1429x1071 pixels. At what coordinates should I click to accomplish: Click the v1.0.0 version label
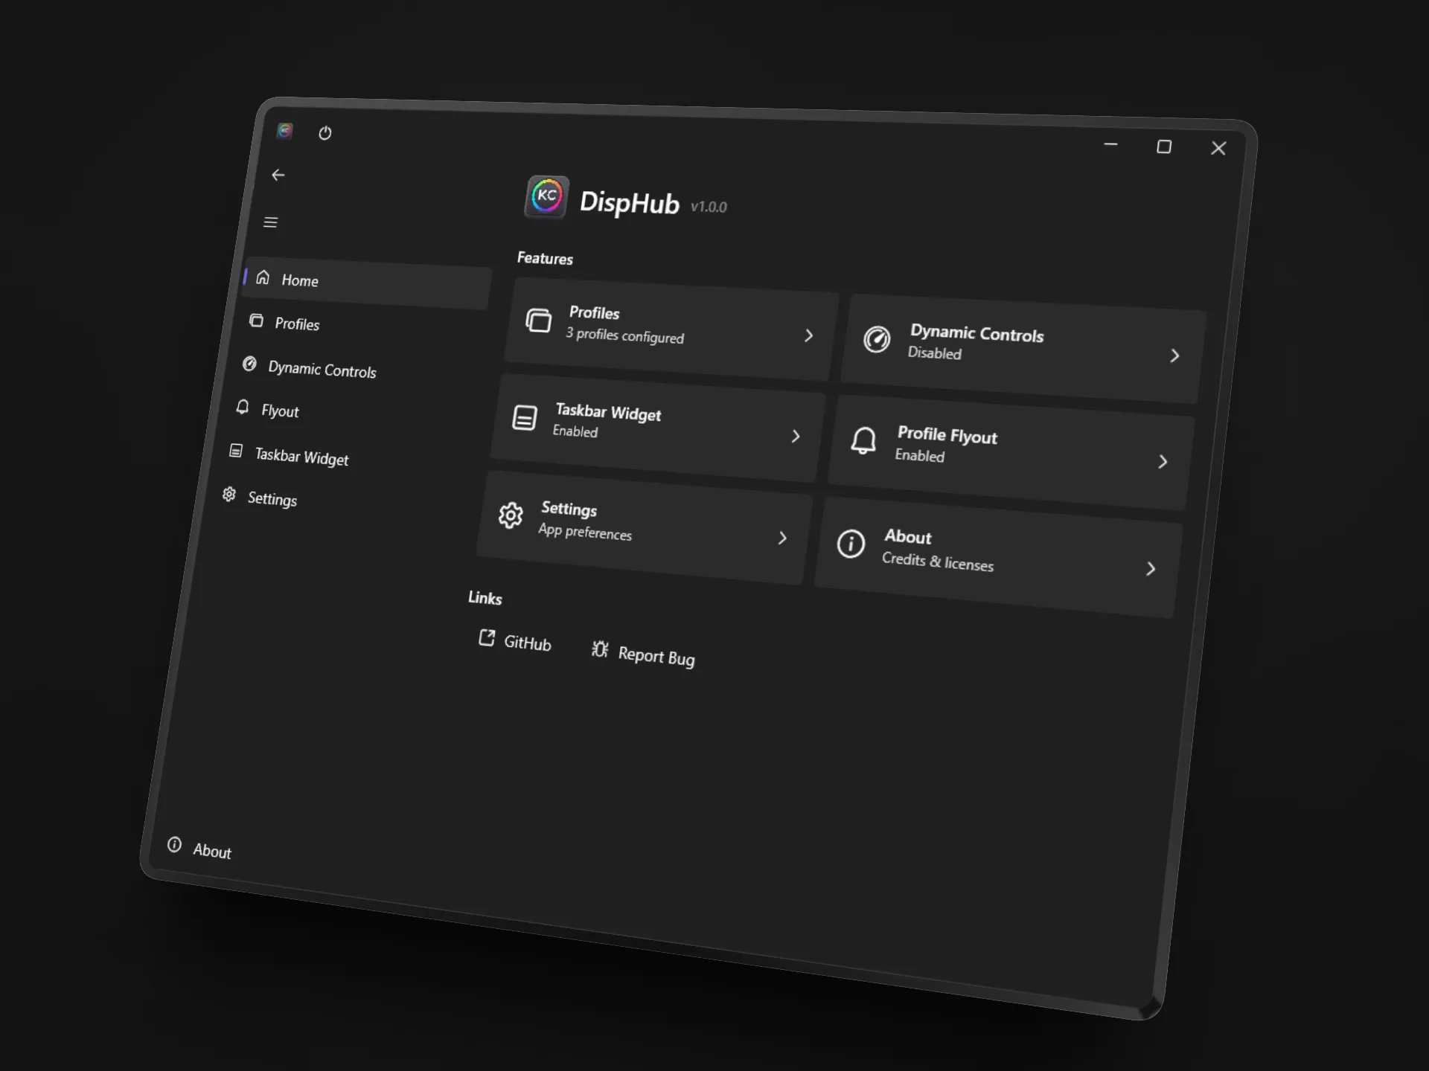pyautogui.click(x=709, y=207)
